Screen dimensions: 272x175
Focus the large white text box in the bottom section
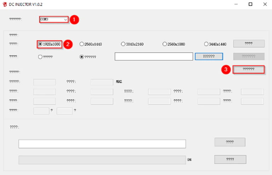coord(102,144)
